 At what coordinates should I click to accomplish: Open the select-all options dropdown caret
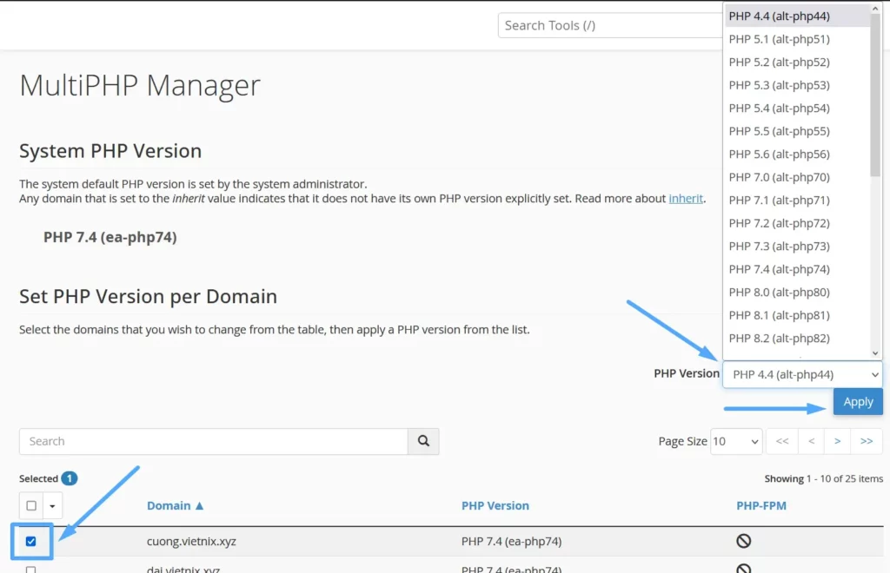point(53,505)
